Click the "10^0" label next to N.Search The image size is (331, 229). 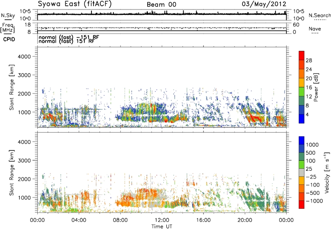pyautogui.click(x=298, y=19)
